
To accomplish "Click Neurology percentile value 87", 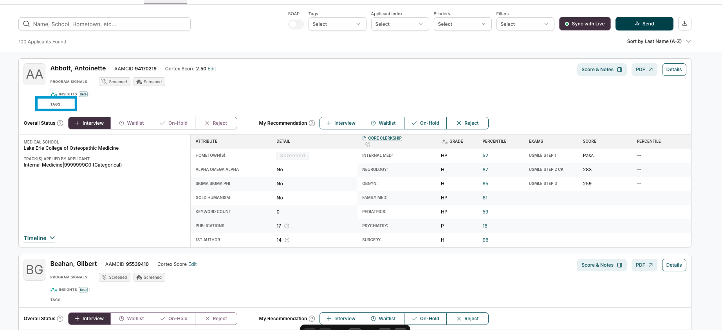I will pos(486,170).
